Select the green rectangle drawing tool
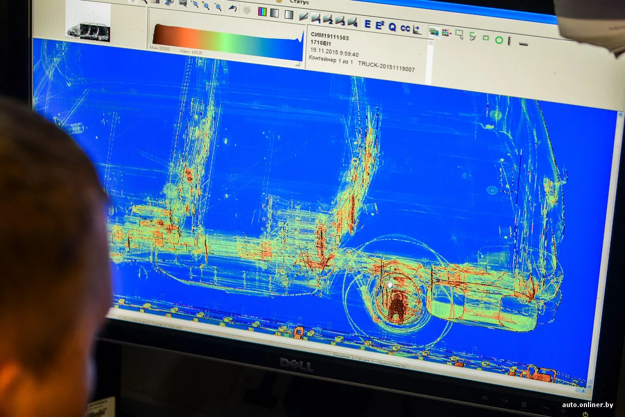 (485, 38)
